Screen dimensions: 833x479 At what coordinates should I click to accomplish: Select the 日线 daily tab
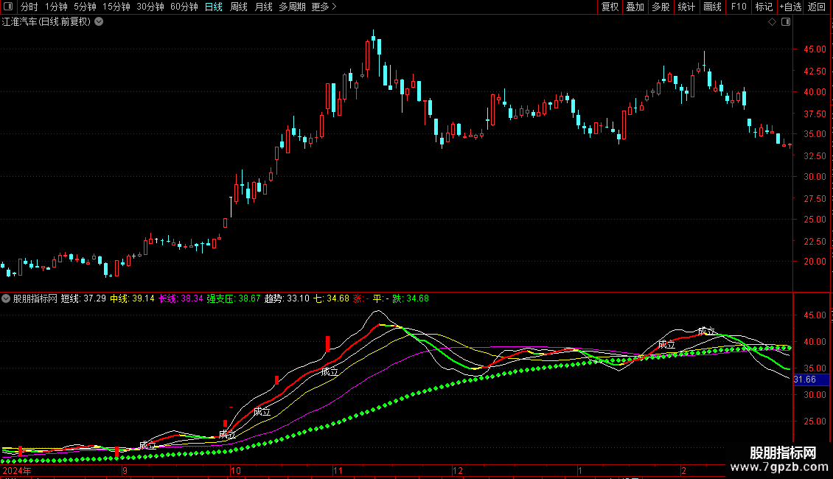(214, 7)
